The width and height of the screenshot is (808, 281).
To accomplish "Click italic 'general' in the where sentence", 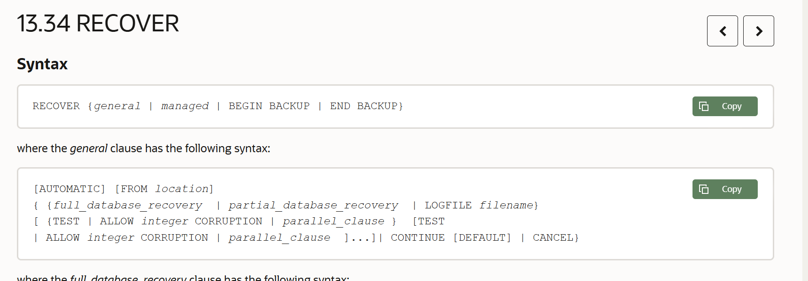I will (89, 148).
